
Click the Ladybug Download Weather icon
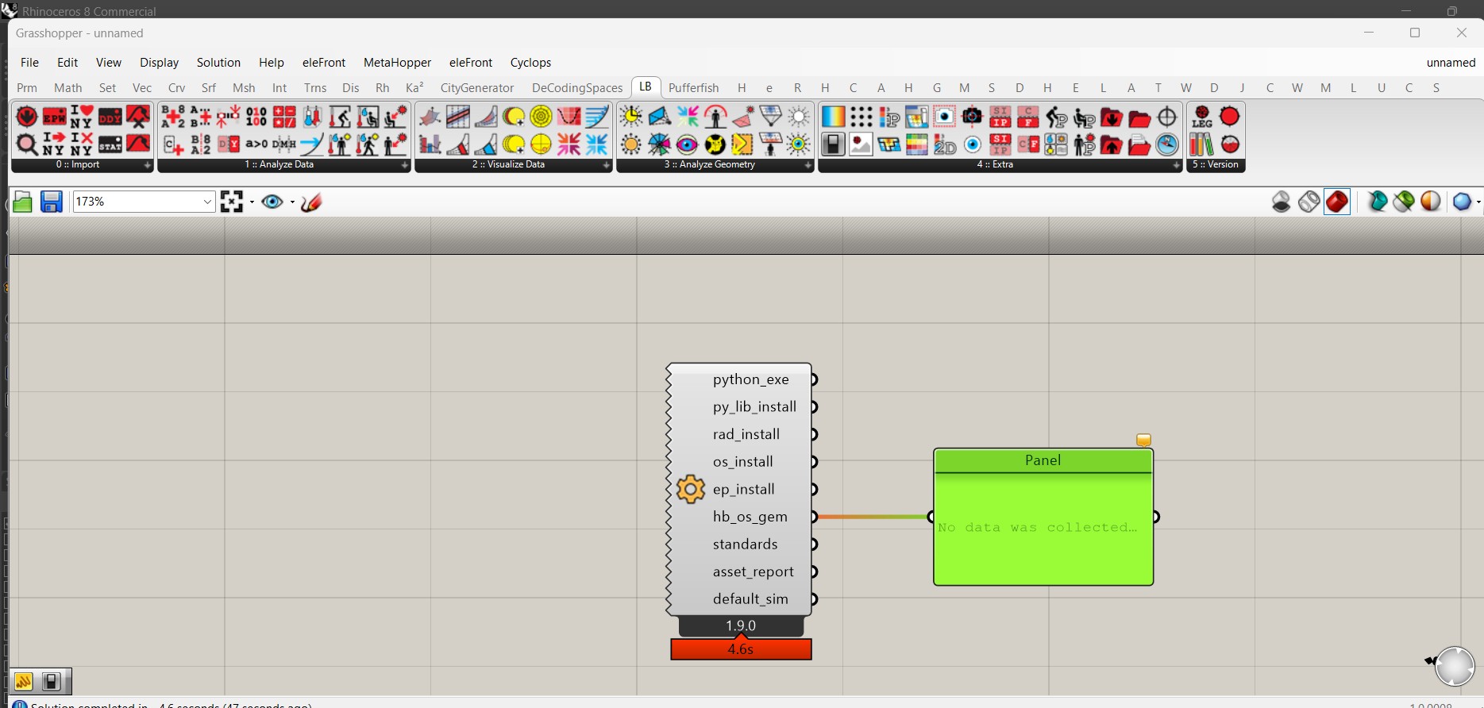[26, 117]
